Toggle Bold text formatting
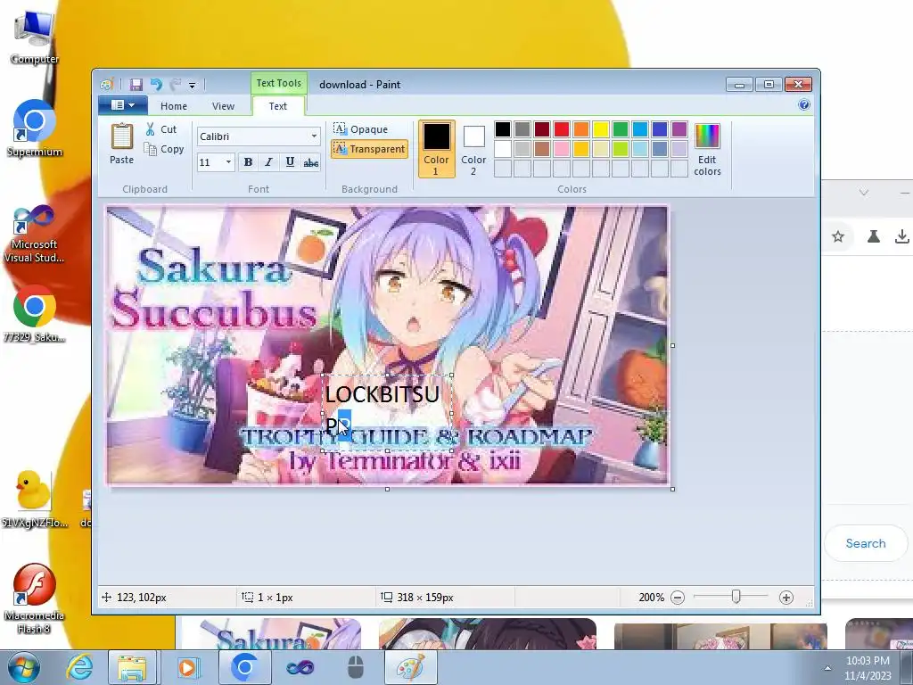This screenshot has width=913, height=685. click(x=248, y=162)
